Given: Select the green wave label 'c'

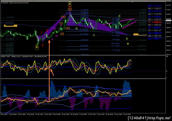Looking at the screenshot, I should (94, 35).
